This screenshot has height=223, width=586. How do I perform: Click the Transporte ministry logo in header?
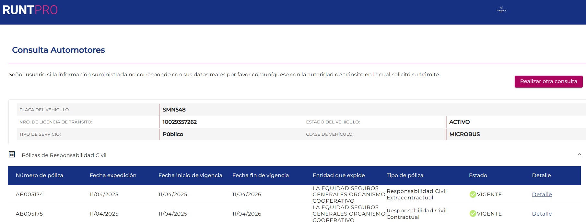(501, 9)
